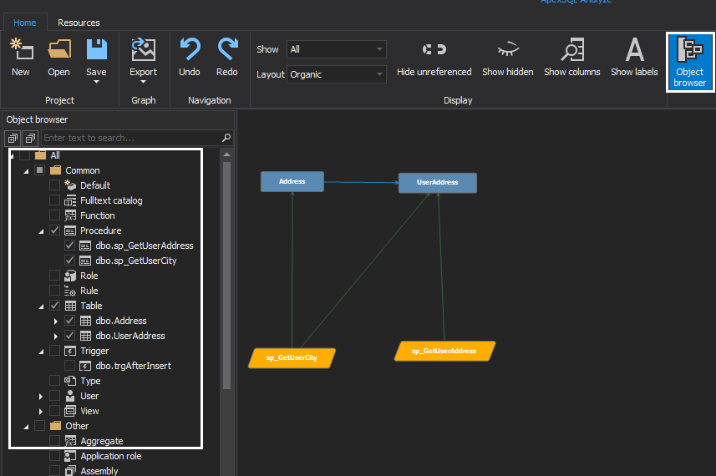Image resolution: width=716 pixels, height=476 pixels.
Task: Toggle the Object browser panel button
Action: point(689,62)
